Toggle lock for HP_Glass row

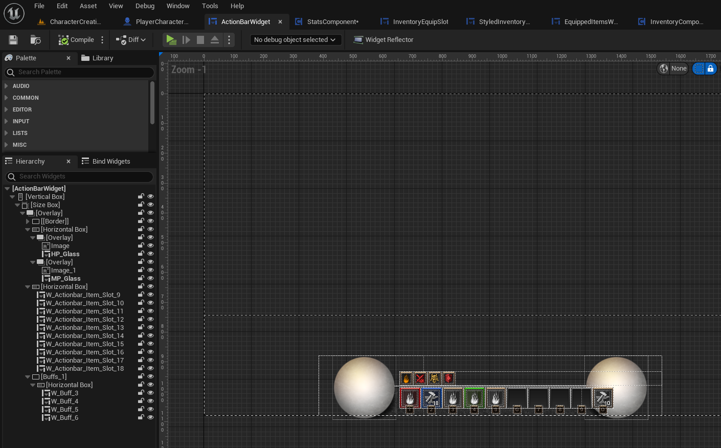(x=141, y=254)
